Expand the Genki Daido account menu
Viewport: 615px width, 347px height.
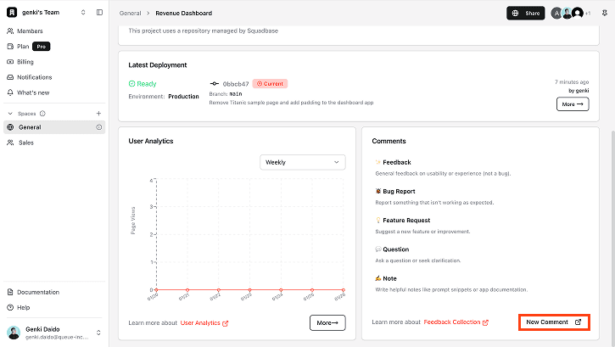pos(98,332)
